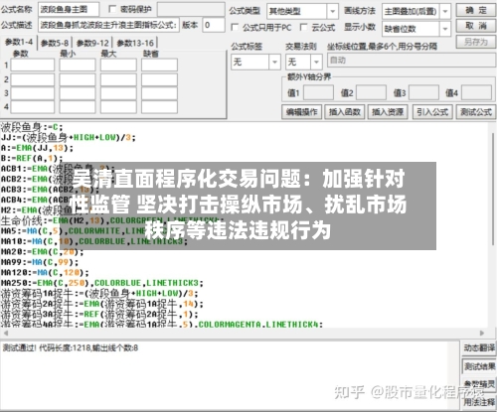Click the 值1 input box

(318, 92)
